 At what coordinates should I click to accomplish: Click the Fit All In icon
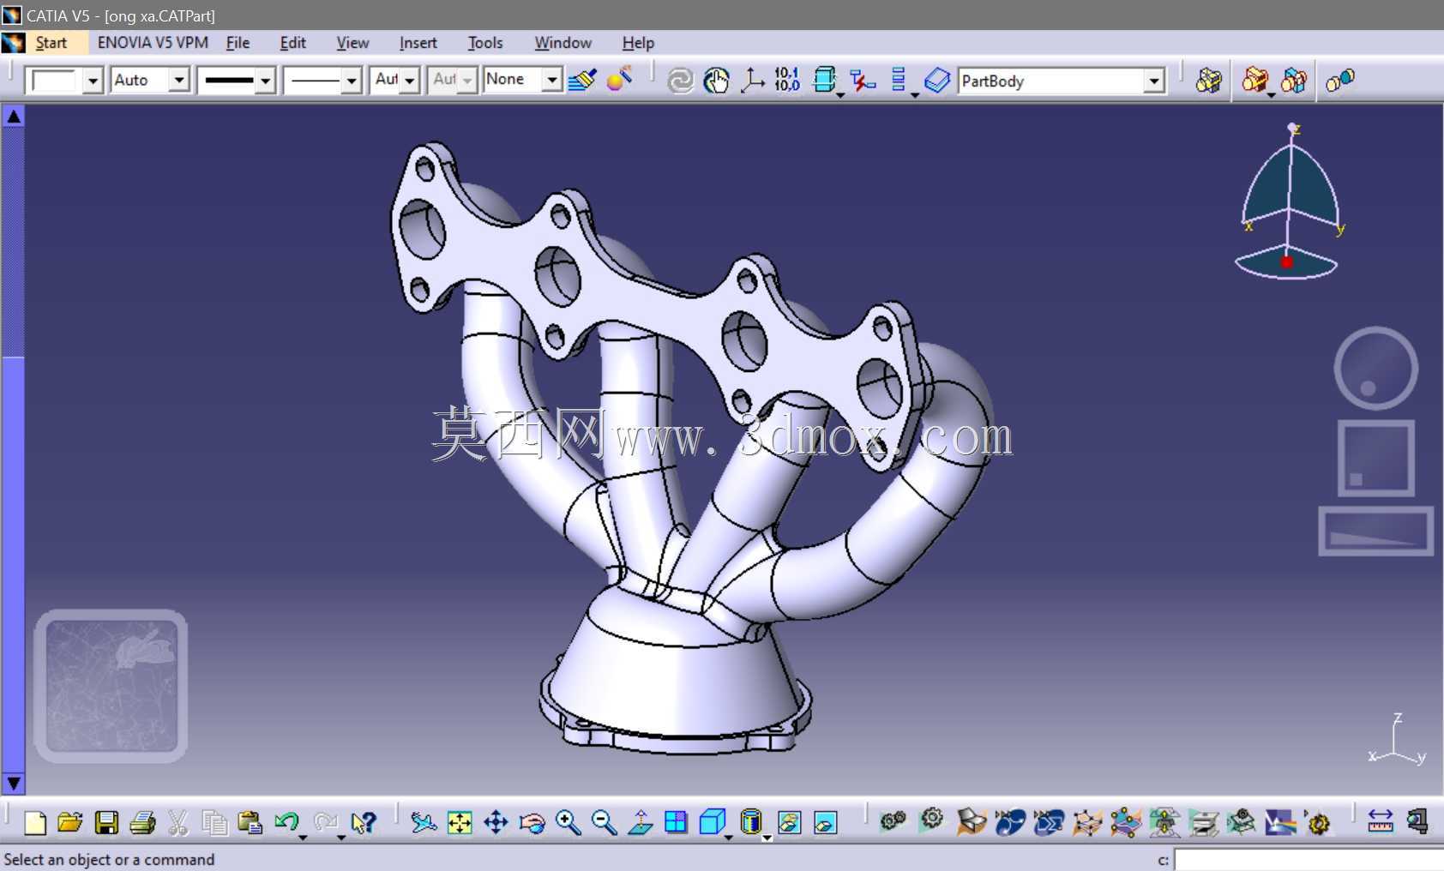pos(460,823)
